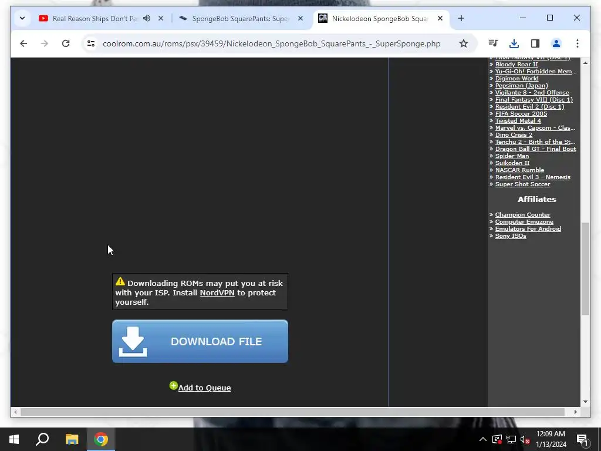The height and width of the screenshot is (451, 601).
Task: Close the SpongeBob SquarePants: Super tab
Action: point(300,18)
